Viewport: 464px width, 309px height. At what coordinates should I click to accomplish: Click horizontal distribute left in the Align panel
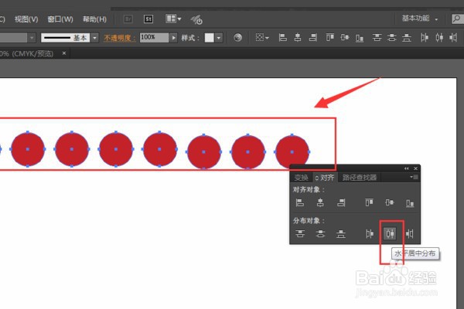tap(370, 234)
